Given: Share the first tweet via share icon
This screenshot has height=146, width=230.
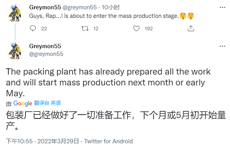Looking at the screenshot, I should pos(191,28).
